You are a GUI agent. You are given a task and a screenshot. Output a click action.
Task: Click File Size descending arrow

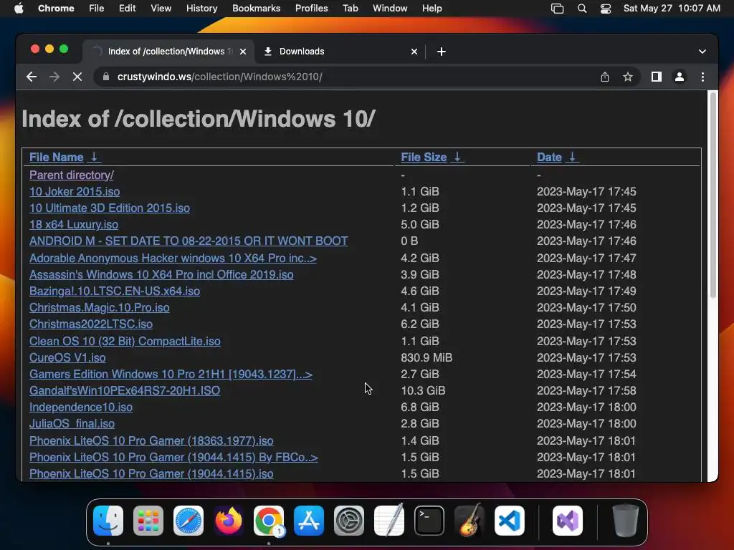[x=457, y=157]
